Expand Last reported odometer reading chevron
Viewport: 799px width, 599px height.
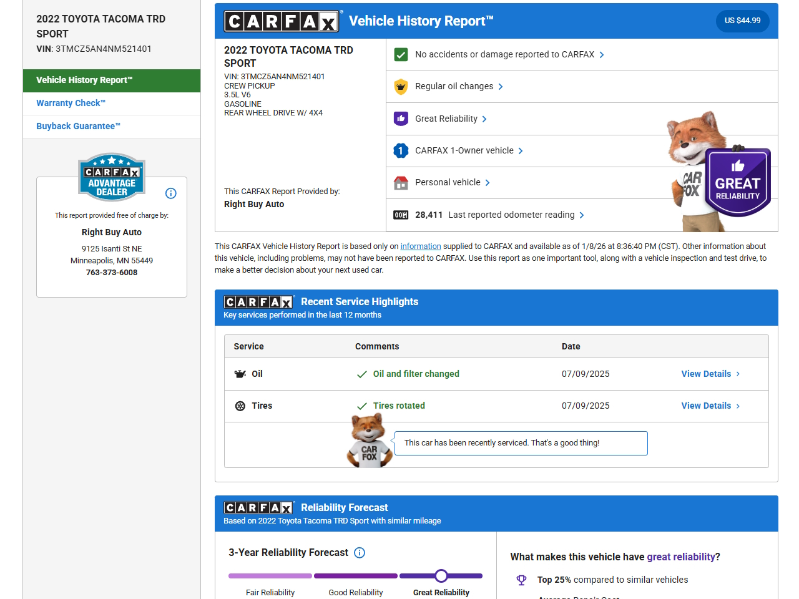(x=582, y=215)
